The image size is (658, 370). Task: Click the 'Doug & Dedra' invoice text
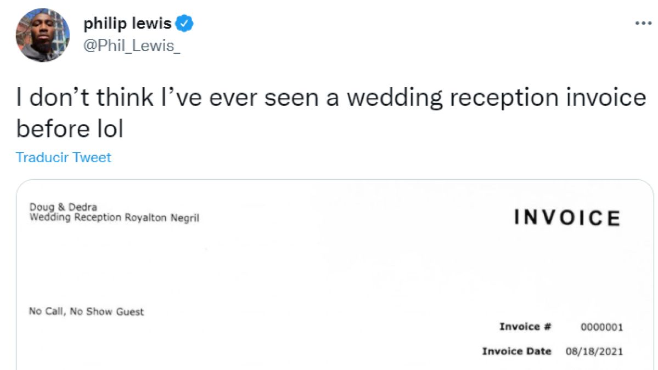coord(63,207)
